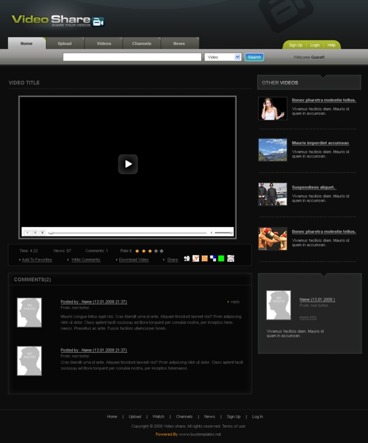Click reply on the first comment
Screen dimensions: 368x443
[x=235, y=302]
